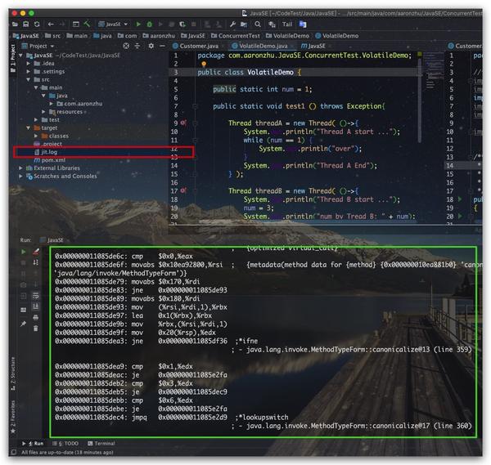Click ConcurrentTest in the breadcrumb bar
This screenshot has height=465, width=491.
click(x=236, y=36)
